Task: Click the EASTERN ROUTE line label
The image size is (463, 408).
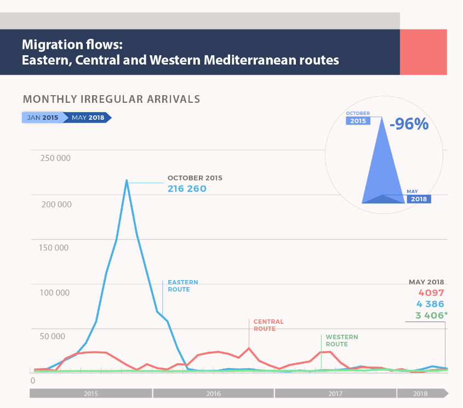Action: pyautogui.click(x=183, y=286)
